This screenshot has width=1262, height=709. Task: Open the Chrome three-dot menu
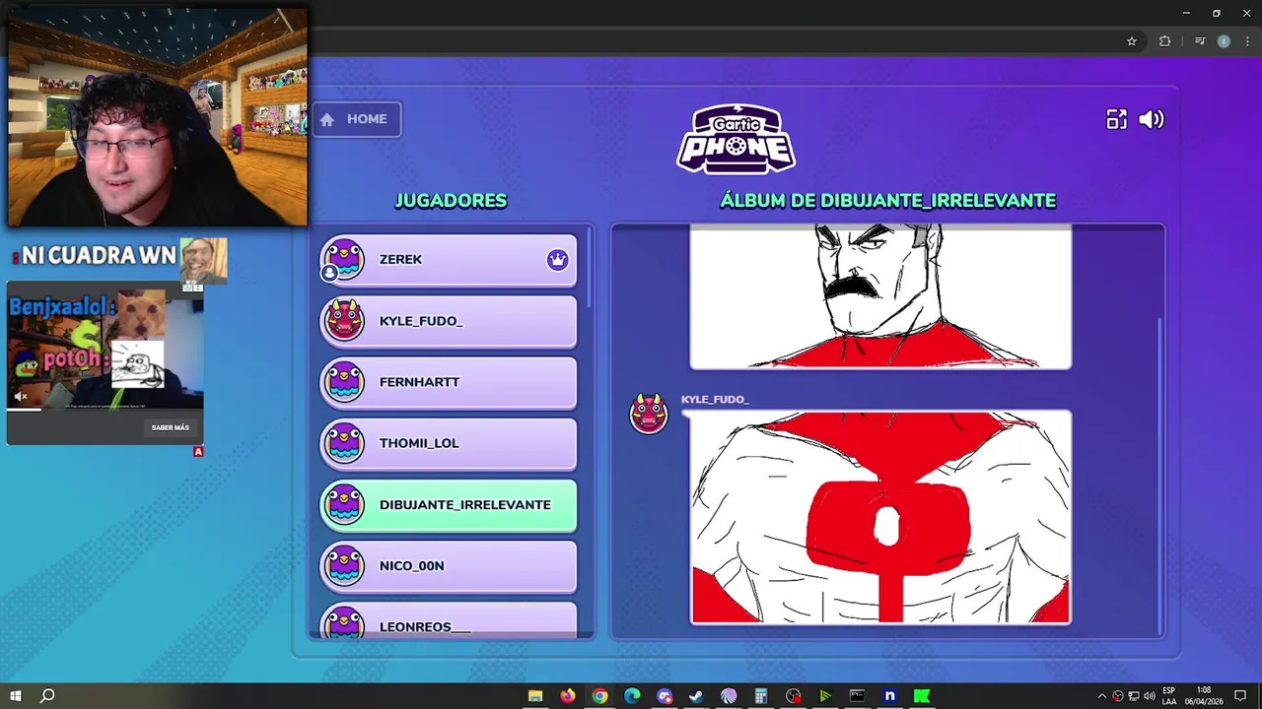[1247, 41]
